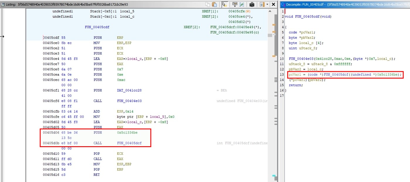The height and width of the screenshot is (182, 410).
Task: Select the cursor arrow tool in the toolbar
Action: click(x=224, y=4)
